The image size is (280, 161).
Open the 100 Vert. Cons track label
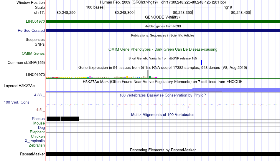point(17,102)
